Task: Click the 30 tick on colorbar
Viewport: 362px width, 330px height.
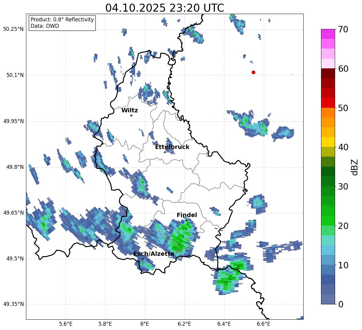Action: pos(343,187)
